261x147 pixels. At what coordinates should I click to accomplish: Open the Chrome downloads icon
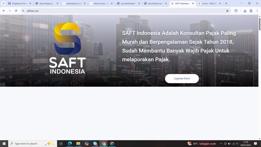[x=245, y=11]
